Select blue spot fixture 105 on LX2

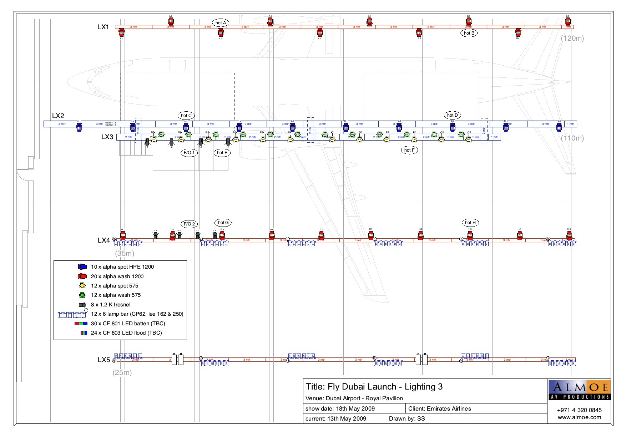point(292,127)
